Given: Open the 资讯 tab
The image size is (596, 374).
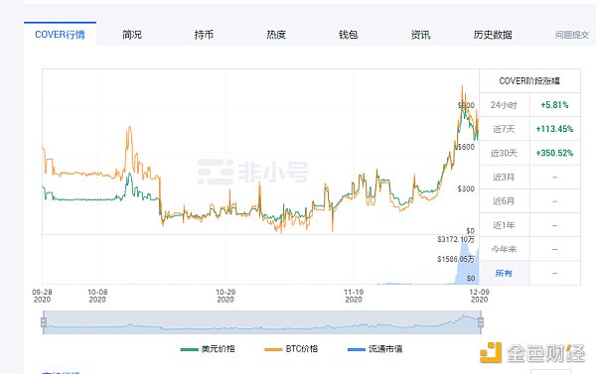Looking at the screenshot, I should pyautogui.click(x=420, y=35).
